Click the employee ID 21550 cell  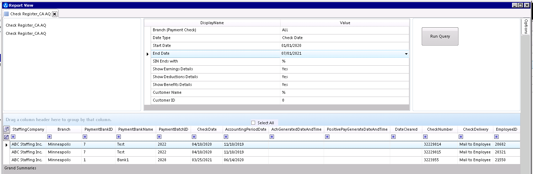[x=507, y=160]
